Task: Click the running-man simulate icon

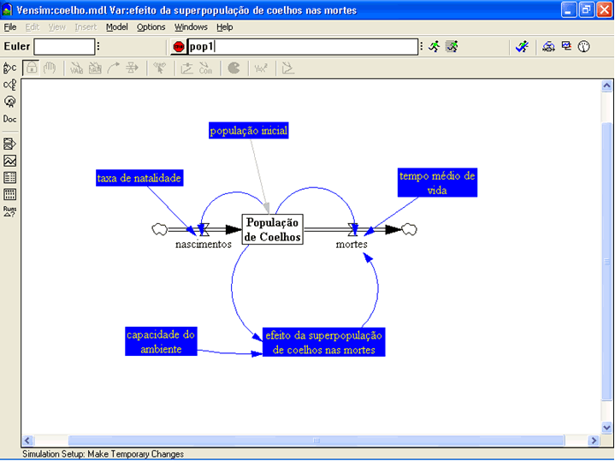Action: (435, 46)
